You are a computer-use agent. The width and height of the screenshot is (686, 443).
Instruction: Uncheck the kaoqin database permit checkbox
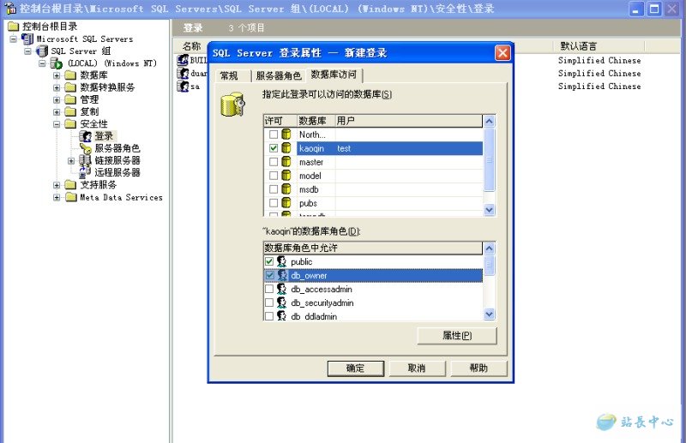(274, 148)
